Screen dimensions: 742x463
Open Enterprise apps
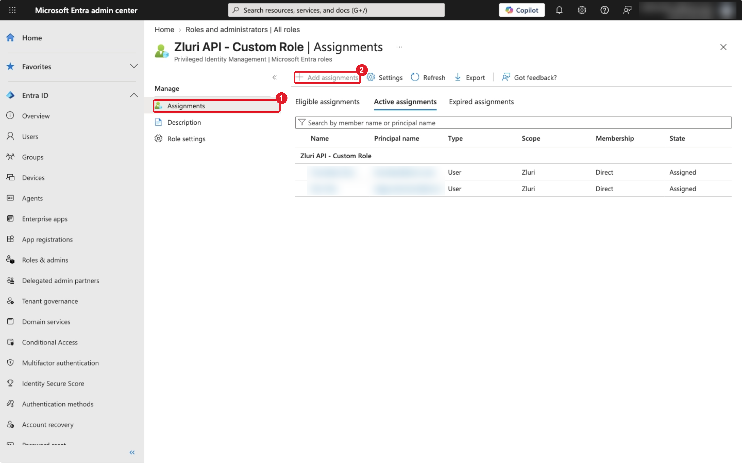pyautogui.click(x=45, y=219)
